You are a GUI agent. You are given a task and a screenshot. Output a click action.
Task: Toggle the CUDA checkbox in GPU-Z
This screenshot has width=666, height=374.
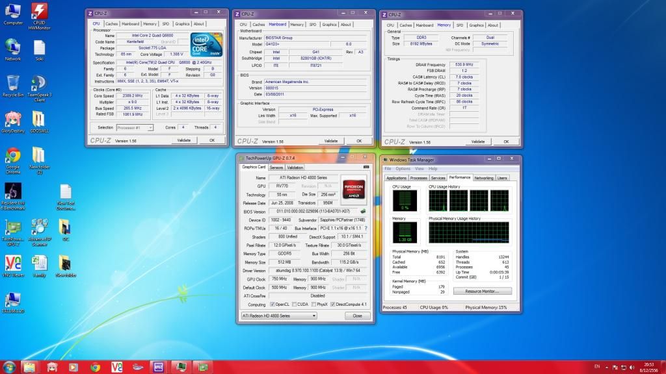(x=294, y=304)
